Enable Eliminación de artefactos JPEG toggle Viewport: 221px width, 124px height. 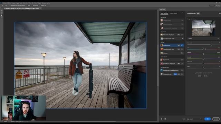coord(182,70)
